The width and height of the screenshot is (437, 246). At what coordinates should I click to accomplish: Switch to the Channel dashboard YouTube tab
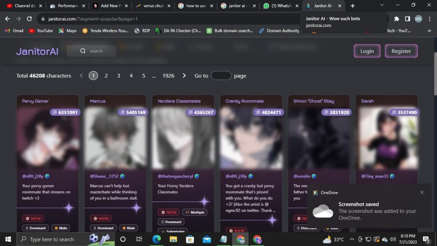tap(24, 5)
